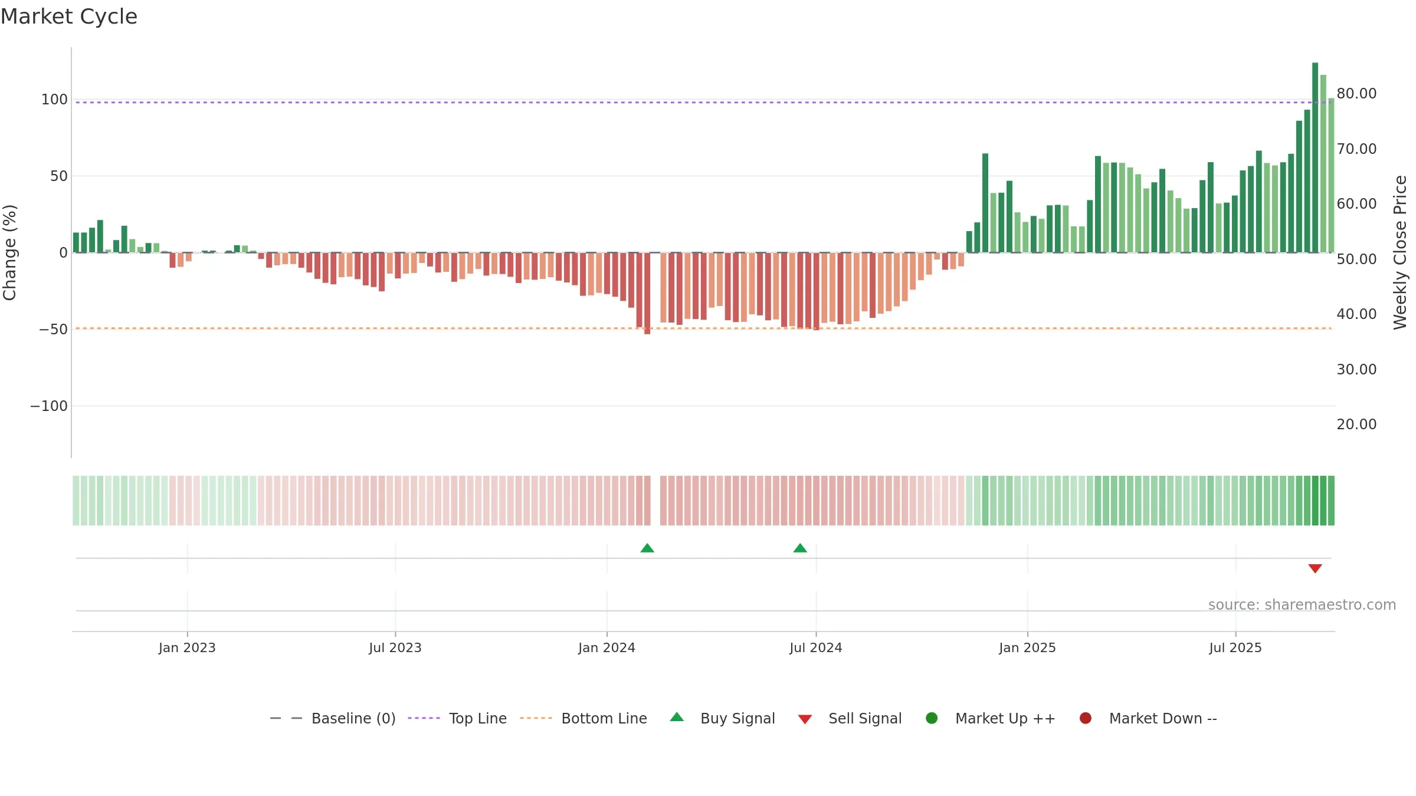Click the Jan 2024 axis label
The image size is (1416, 796).
pyautogui.click(x=607, y=648)
